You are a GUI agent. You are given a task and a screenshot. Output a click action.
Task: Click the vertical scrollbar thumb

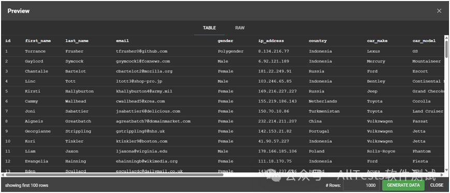click(446, 49)
